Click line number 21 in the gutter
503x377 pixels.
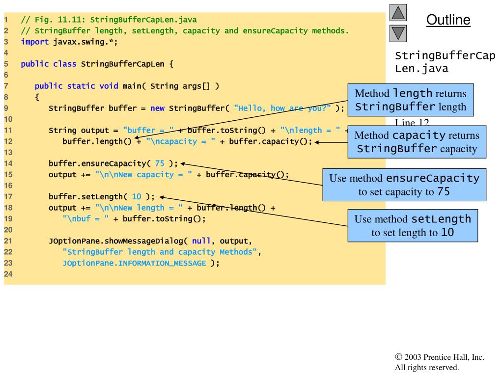point(8,241)
